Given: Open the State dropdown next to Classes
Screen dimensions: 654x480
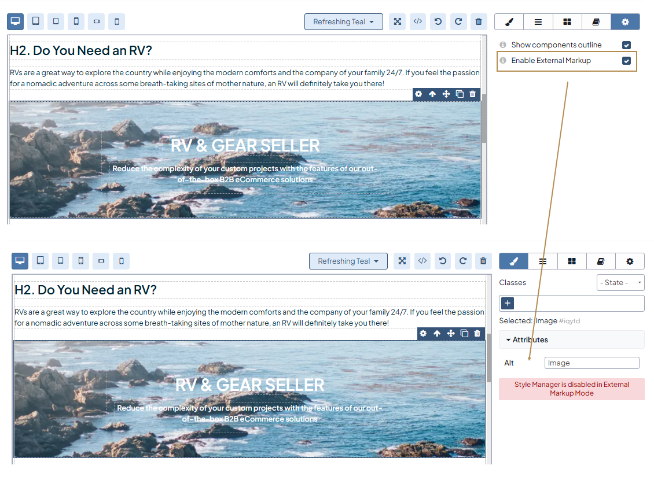Looking at the screenshot, I should click(620, 282).
